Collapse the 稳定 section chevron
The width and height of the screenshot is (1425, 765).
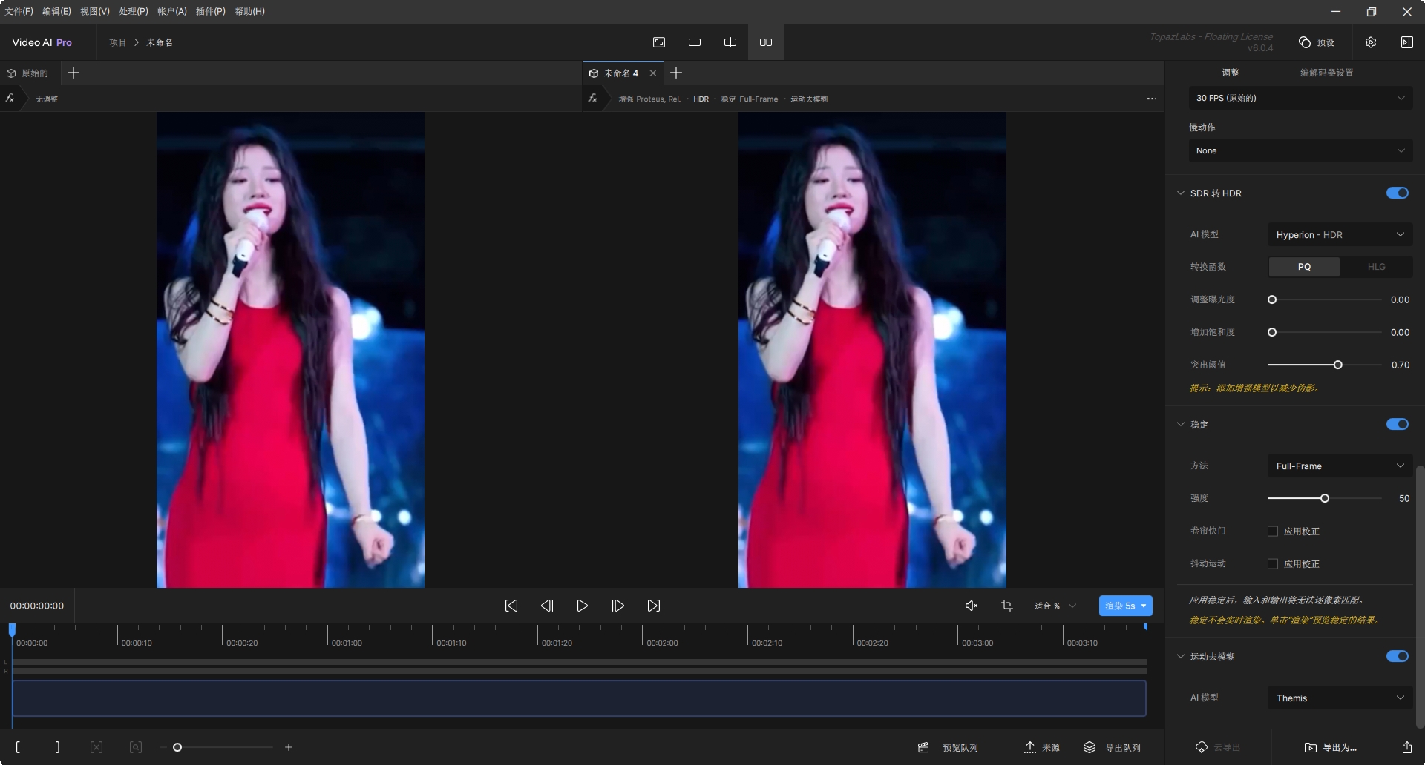pos(1181,424)
